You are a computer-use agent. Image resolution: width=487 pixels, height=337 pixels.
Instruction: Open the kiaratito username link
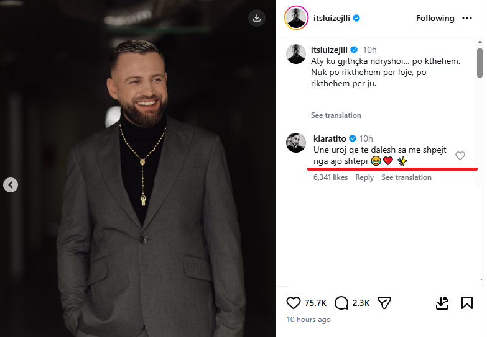tap(329, 138)
